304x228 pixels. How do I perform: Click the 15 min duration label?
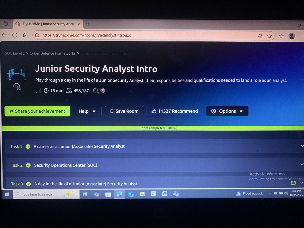(54, 90)
